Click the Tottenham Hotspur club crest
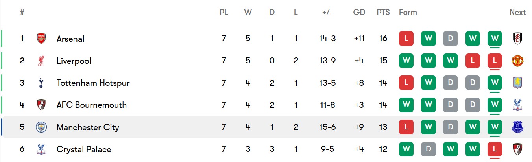 [41, 83]
